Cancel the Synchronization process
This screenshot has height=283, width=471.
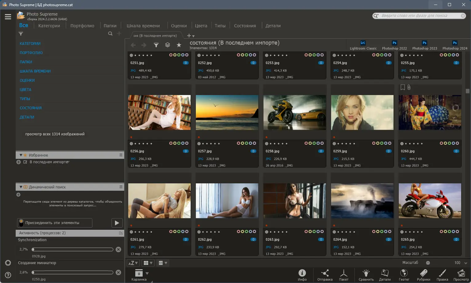pos(118,250)
